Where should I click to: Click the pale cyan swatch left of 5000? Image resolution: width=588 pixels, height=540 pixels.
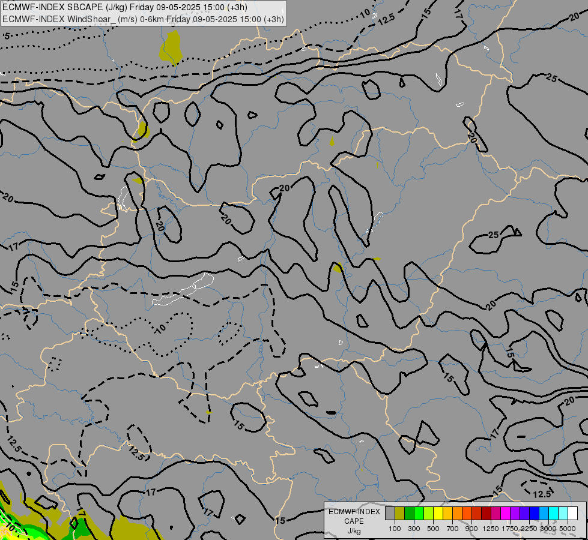click(x=563, y=513)
